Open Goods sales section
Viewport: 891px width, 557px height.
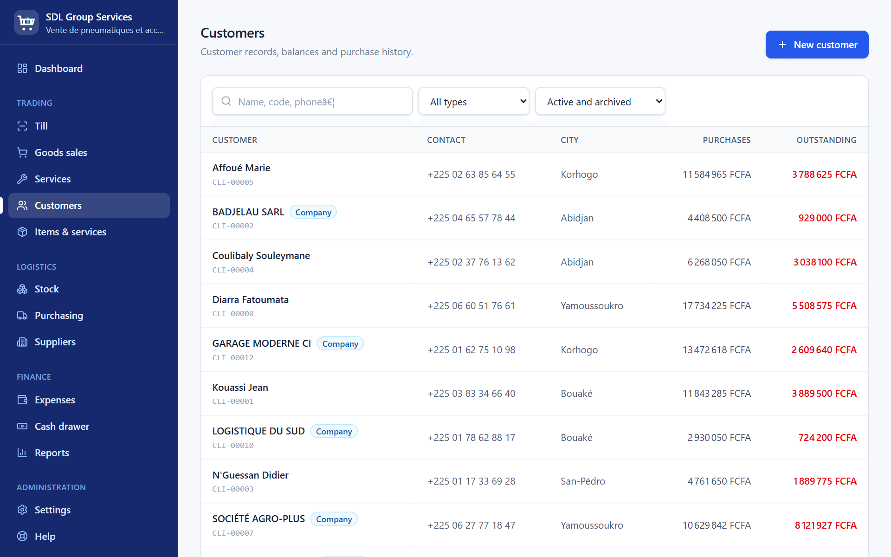pos(89,153)
